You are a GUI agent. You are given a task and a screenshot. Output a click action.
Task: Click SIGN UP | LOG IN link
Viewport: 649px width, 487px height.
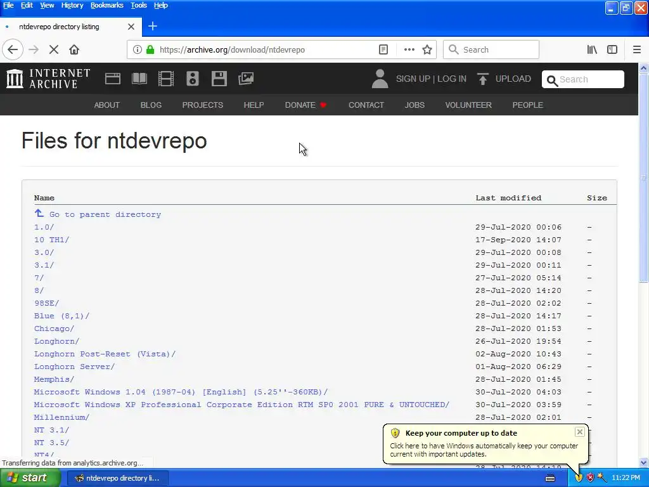pos(431,79)
